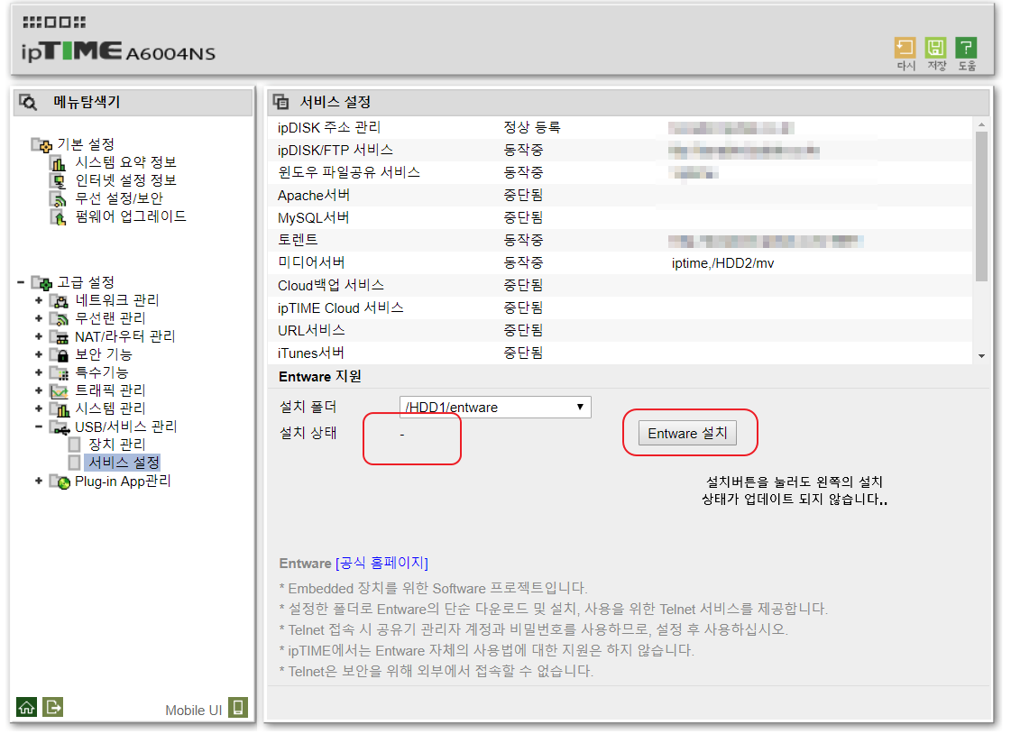The image size is (1011, 734).
Task: Click the 시스템 요약 정보 chart icon
Action: click(59, 163)
